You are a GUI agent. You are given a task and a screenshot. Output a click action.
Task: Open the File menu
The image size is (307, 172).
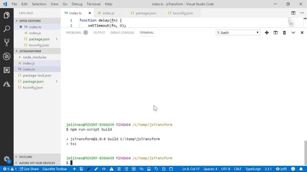pos(14,4)
